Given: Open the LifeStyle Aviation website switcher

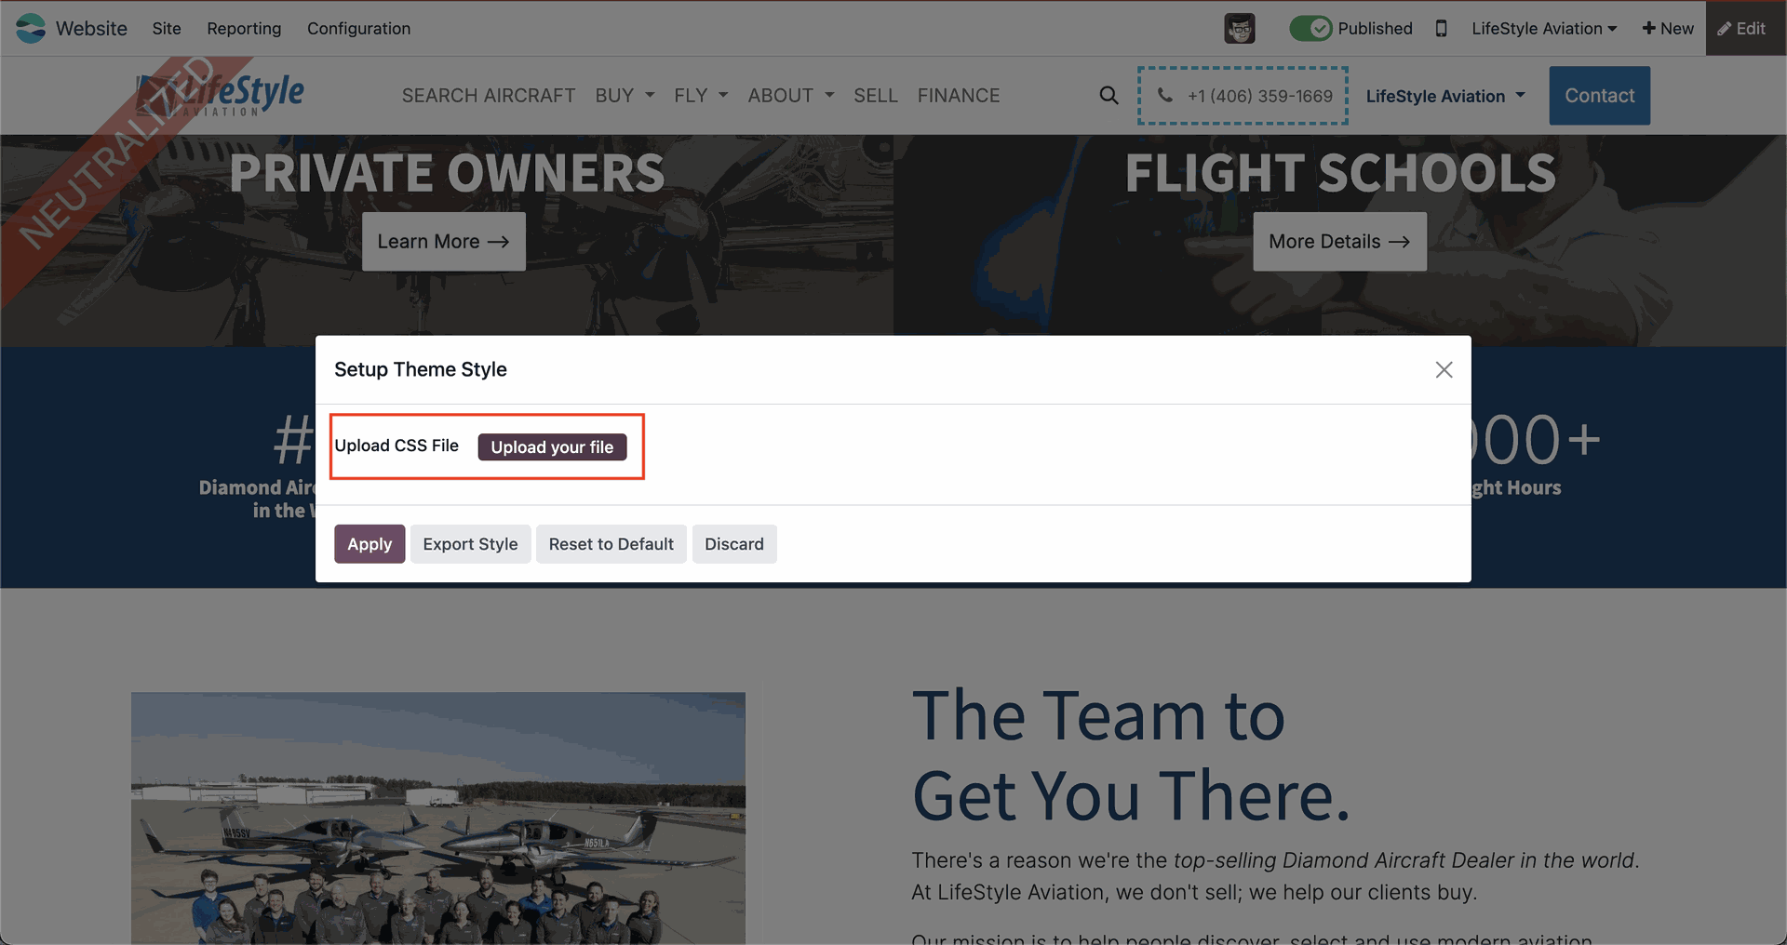Looking at the screenshot, I should [1543, 28].
